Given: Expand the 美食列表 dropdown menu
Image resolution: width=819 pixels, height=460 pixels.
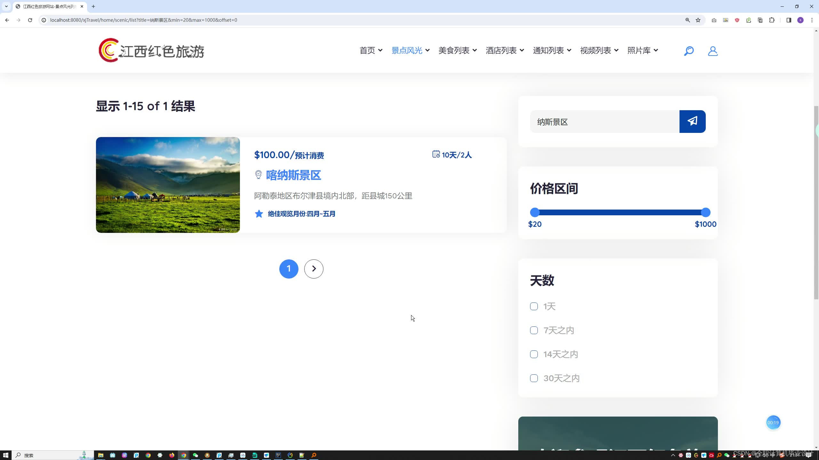Looking at the screenshot, I should pyautogui.click(x=457, y=50).
